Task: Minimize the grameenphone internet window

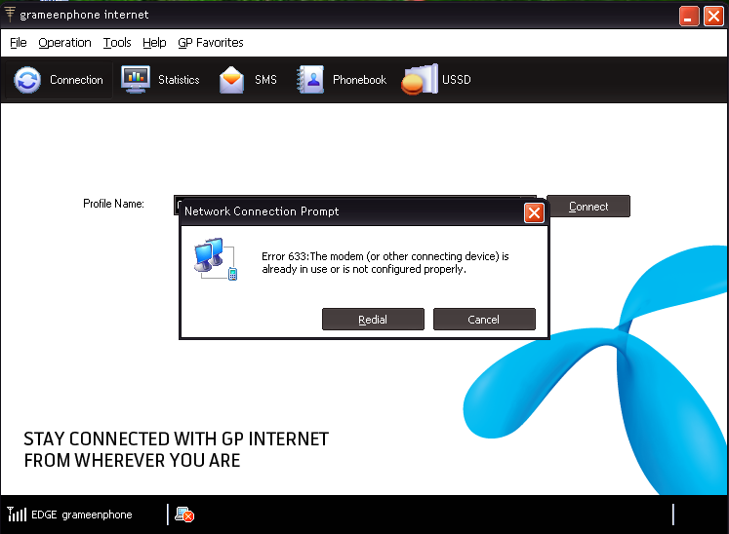Action: pyautogui.click(x=689, y=17)
